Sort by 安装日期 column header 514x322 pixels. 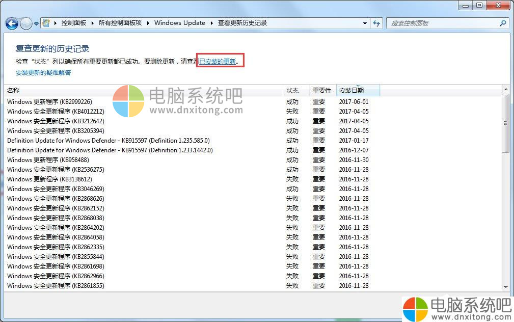358,90
